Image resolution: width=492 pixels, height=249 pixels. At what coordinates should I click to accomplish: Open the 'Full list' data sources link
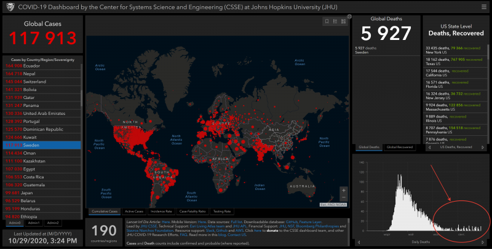coord(236,222)
